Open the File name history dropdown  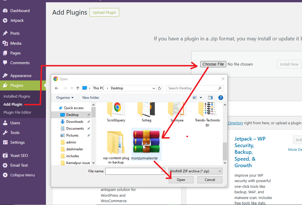(163, 171)
